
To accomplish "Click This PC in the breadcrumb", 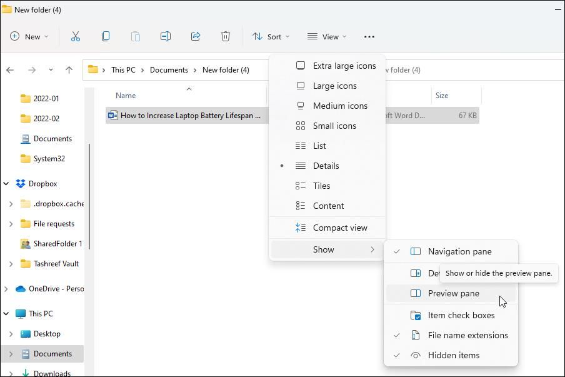I will [123, 70].
